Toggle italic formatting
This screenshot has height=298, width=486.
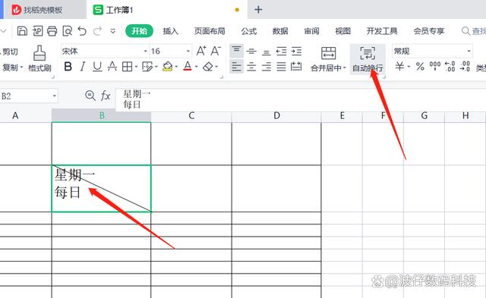[83, 67]
